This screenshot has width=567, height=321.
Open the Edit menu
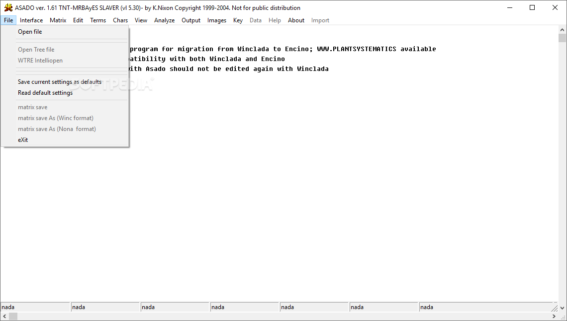click(x=78, y=20)
